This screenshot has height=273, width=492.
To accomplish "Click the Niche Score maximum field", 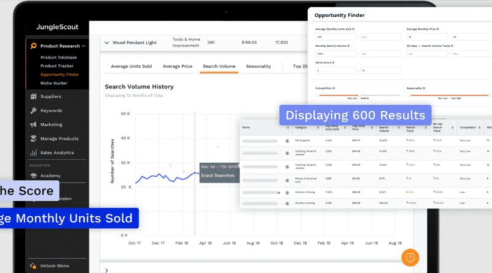I will coord(381,71).
